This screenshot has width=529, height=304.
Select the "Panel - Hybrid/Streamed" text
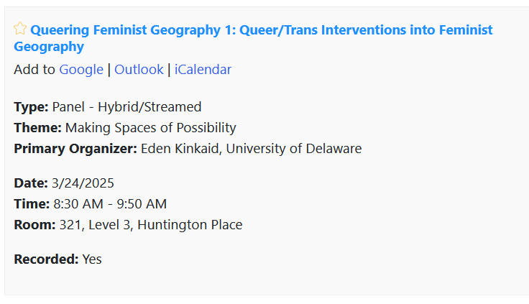point(126,107)
